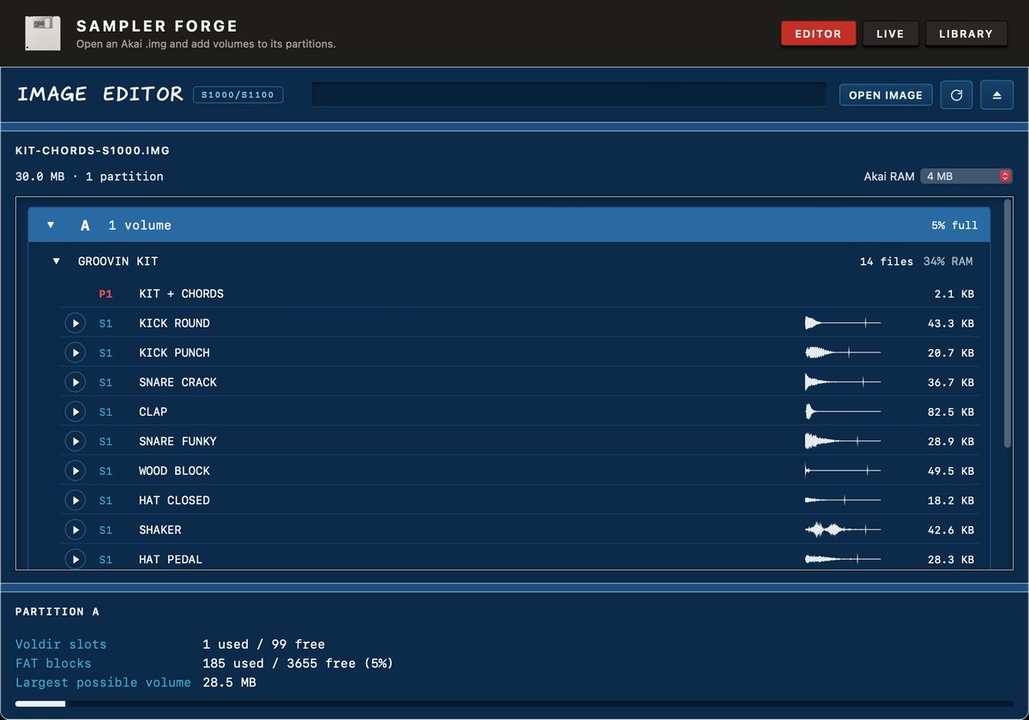Play the KICK ROUND sample
This screenshot has height=720, width=1029.
pos(75,323)
